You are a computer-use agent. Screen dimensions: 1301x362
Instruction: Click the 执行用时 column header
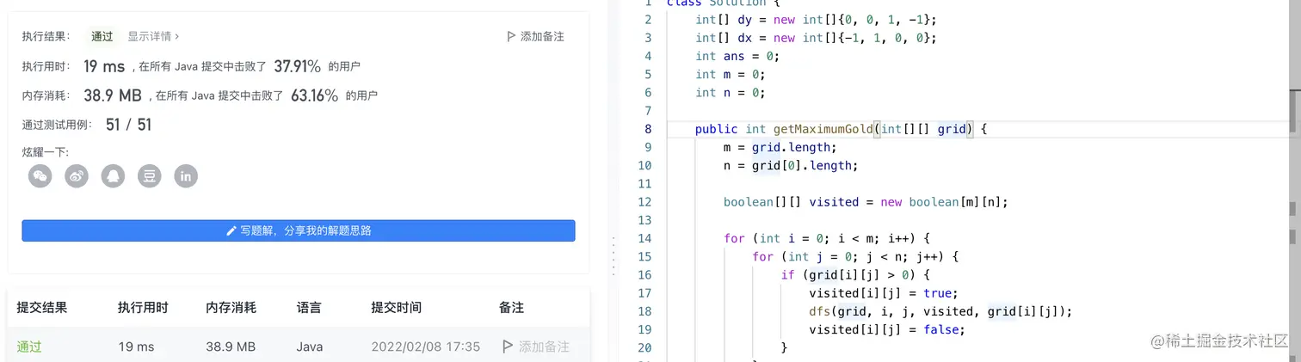tap(143, 307)
